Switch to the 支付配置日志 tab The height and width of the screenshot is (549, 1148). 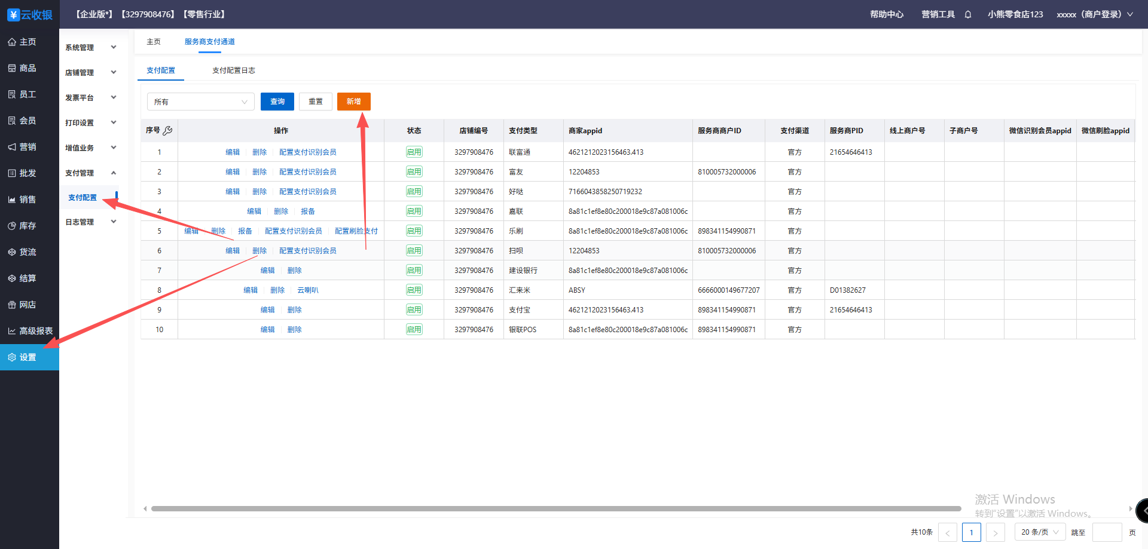coord(233,70)
